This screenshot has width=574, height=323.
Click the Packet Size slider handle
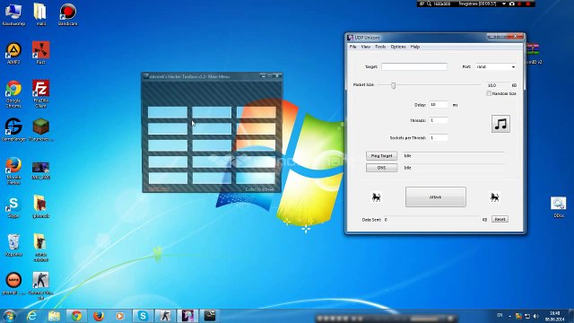pos(393,85)
